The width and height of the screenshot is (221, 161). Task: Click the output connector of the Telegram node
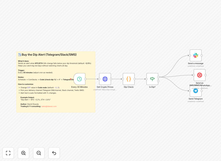click(202, 91)
